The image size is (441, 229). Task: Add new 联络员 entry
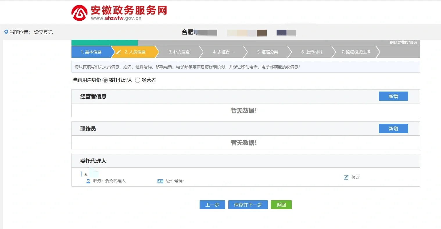(393, 129)
